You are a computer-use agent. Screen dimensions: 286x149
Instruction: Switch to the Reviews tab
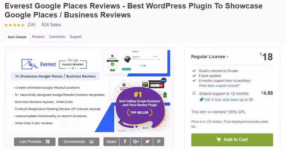tap(38, 37)
